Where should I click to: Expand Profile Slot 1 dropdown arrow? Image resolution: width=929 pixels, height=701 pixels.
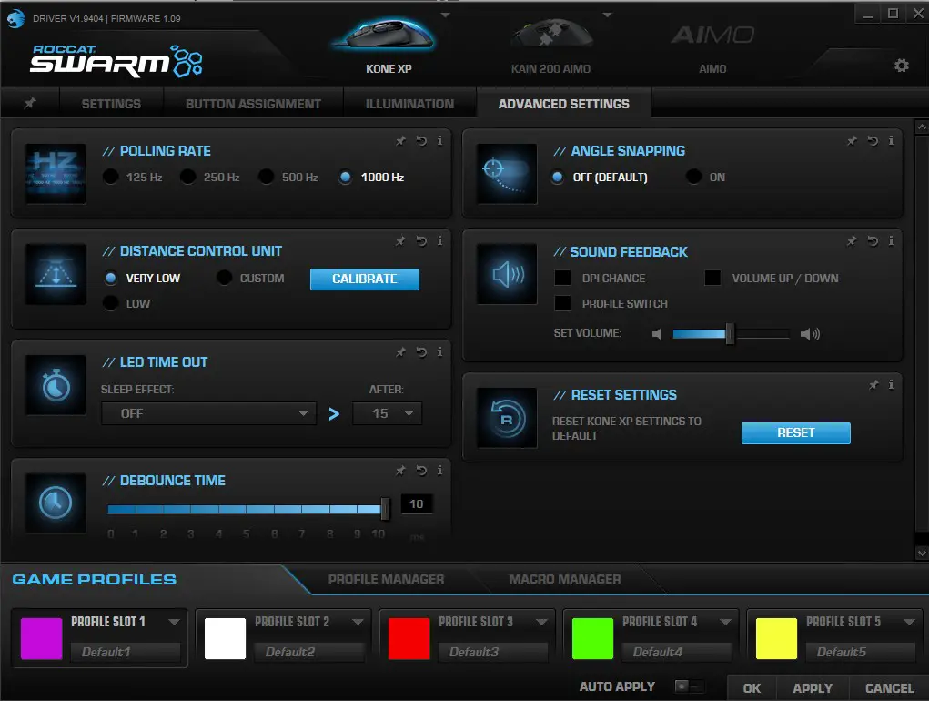(174, 622)
